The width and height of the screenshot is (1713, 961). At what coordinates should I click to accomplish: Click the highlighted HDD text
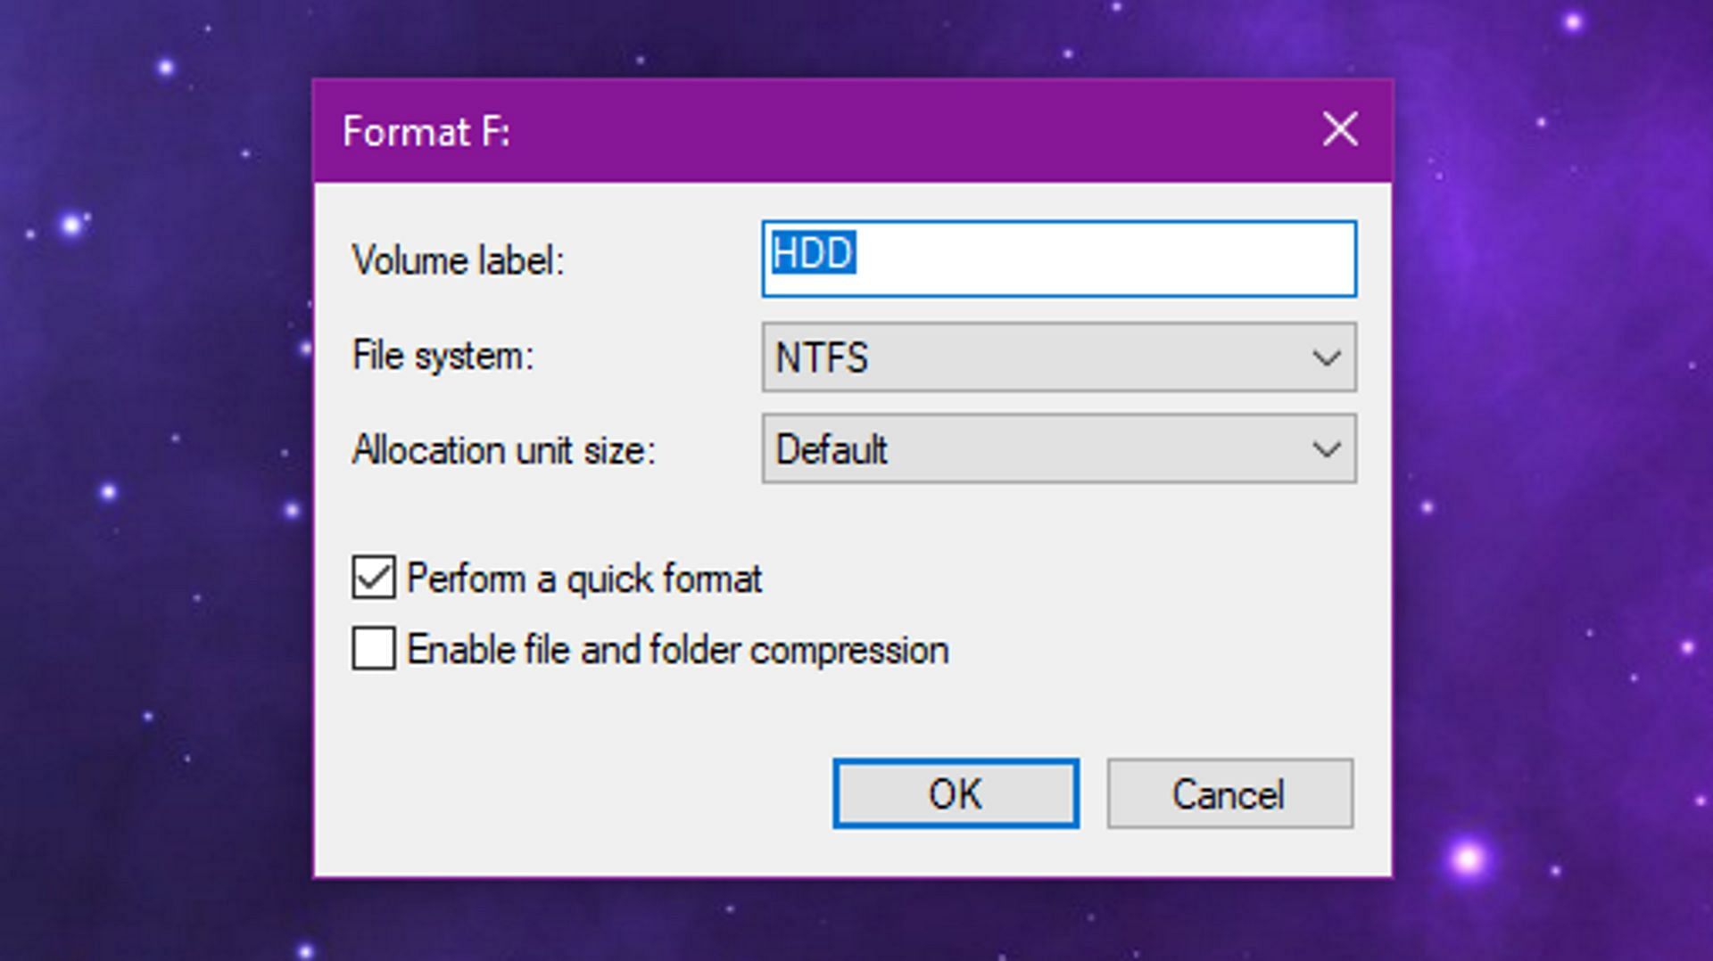(x=814, y=252)
